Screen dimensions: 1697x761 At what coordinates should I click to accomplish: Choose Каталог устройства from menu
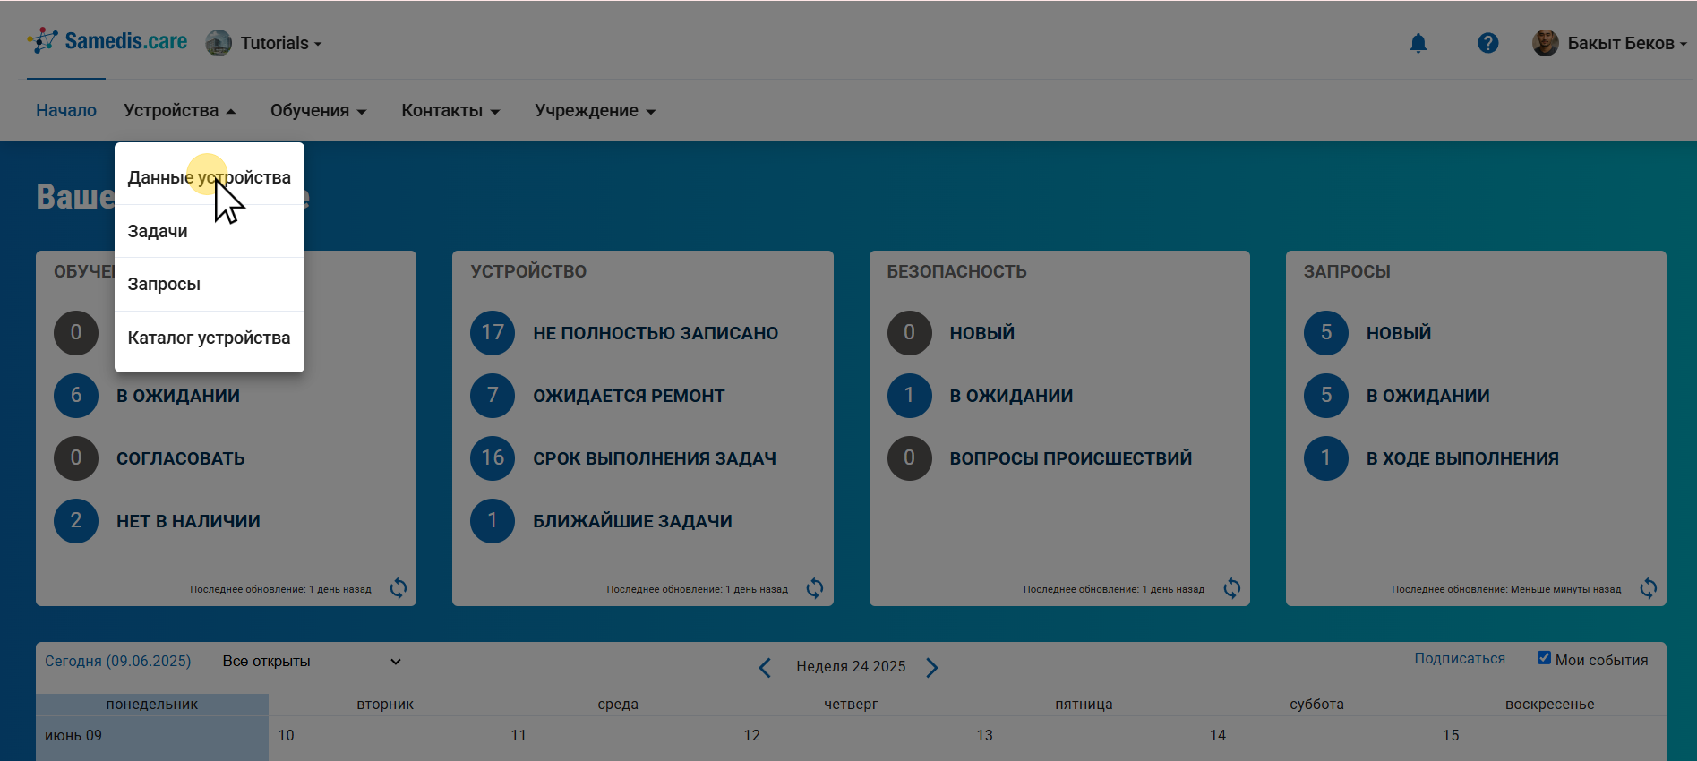pos(209,338)
